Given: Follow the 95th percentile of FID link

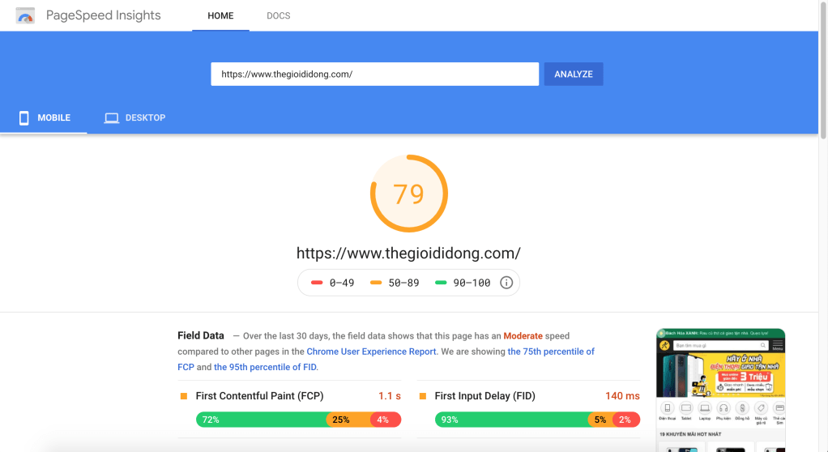Looking at the screenshot, I should 265,367.
